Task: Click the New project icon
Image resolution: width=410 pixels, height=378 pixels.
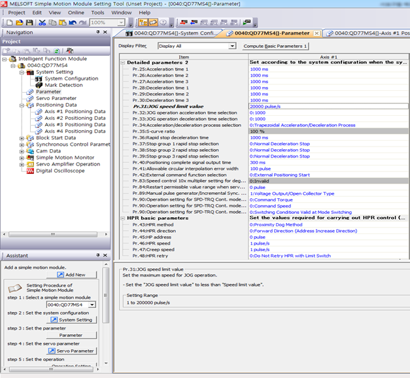Action: pos(9,23)
